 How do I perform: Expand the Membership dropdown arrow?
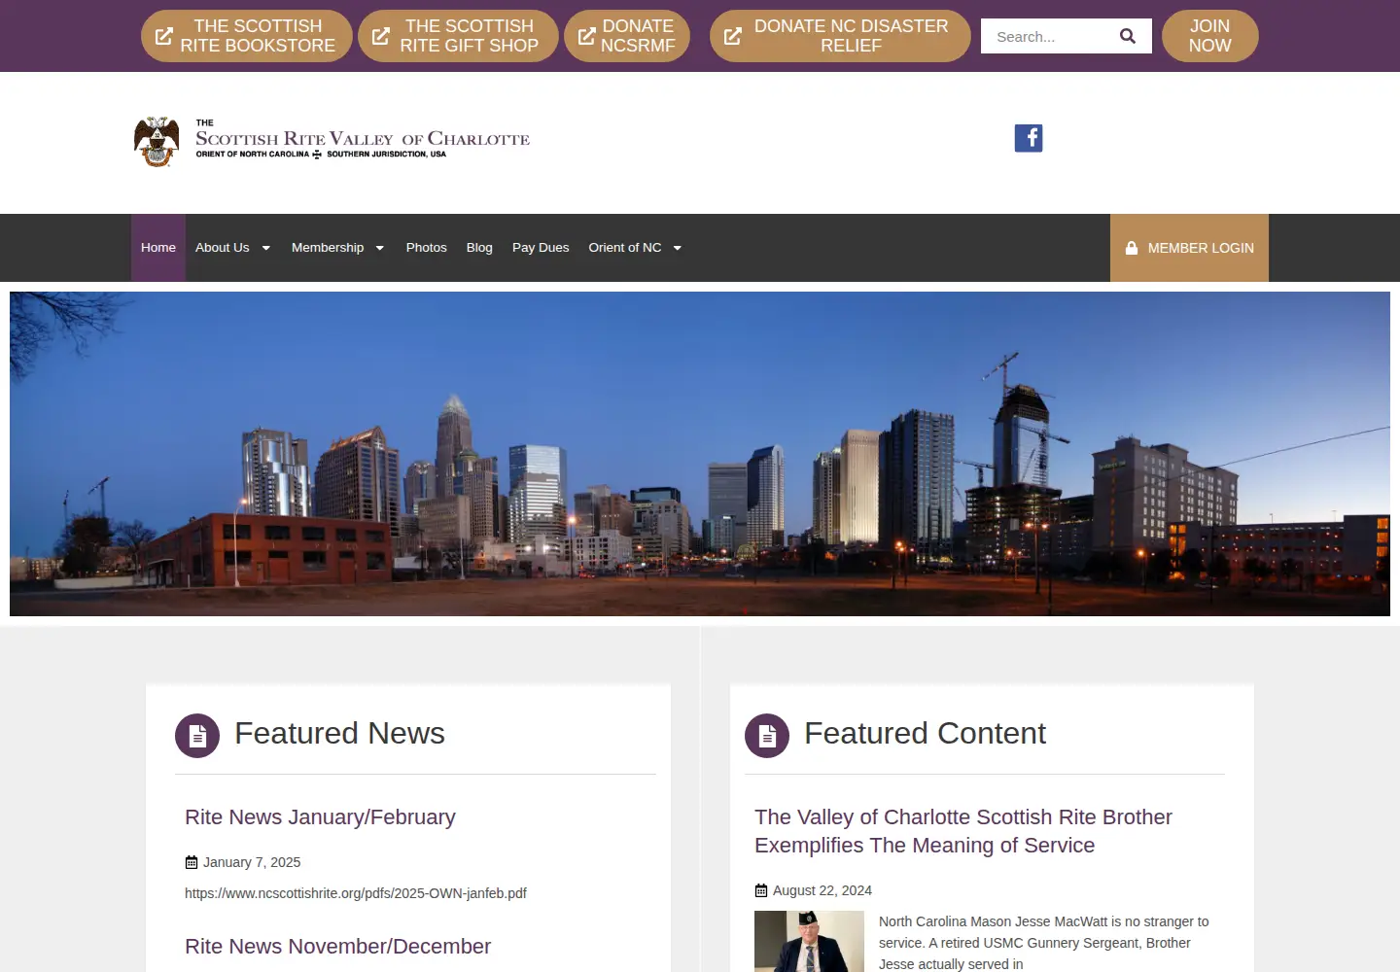coord(380,248)
